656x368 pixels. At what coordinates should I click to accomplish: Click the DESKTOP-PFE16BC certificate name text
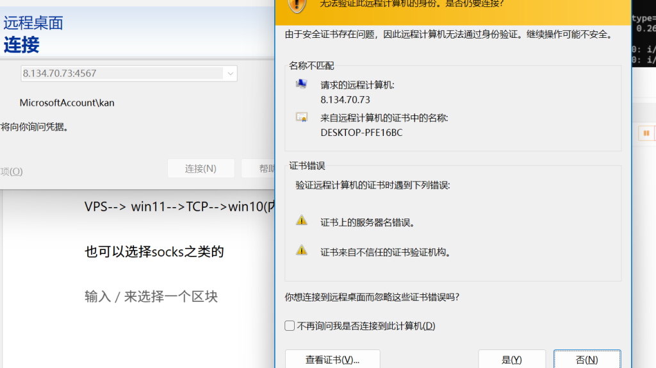click(361, 133)
